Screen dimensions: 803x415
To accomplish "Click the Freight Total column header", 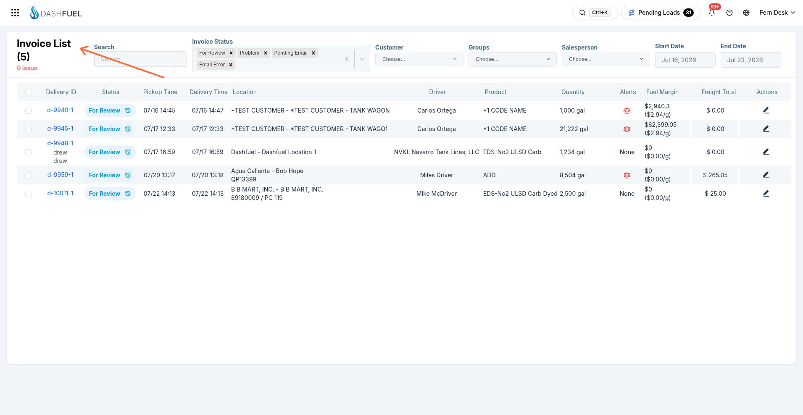I will click(719, 92).
